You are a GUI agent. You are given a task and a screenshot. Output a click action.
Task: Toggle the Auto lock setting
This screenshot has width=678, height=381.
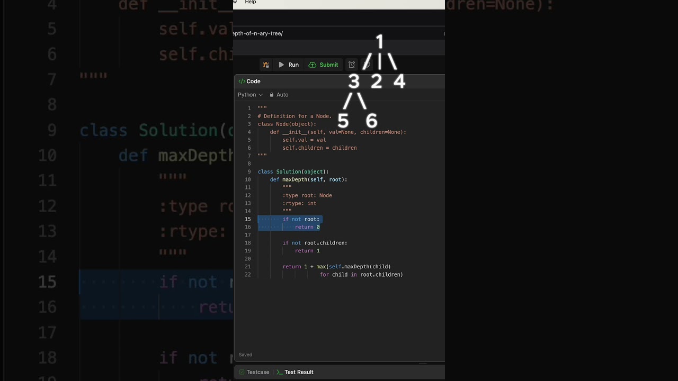[279, 95]
